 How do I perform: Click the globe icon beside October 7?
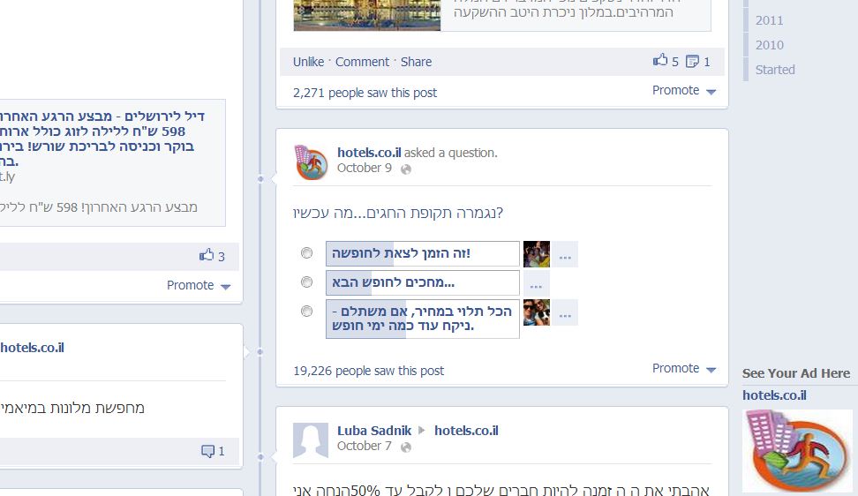pos(406,447)
